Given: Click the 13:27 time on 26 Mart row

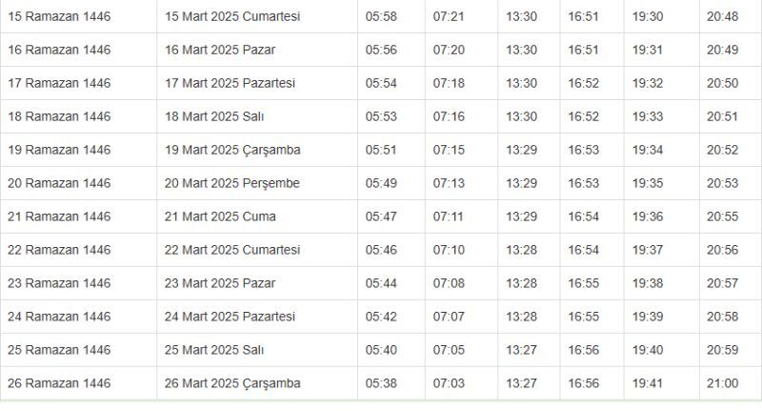Looking at the screenshot, I should pos(521,383).
